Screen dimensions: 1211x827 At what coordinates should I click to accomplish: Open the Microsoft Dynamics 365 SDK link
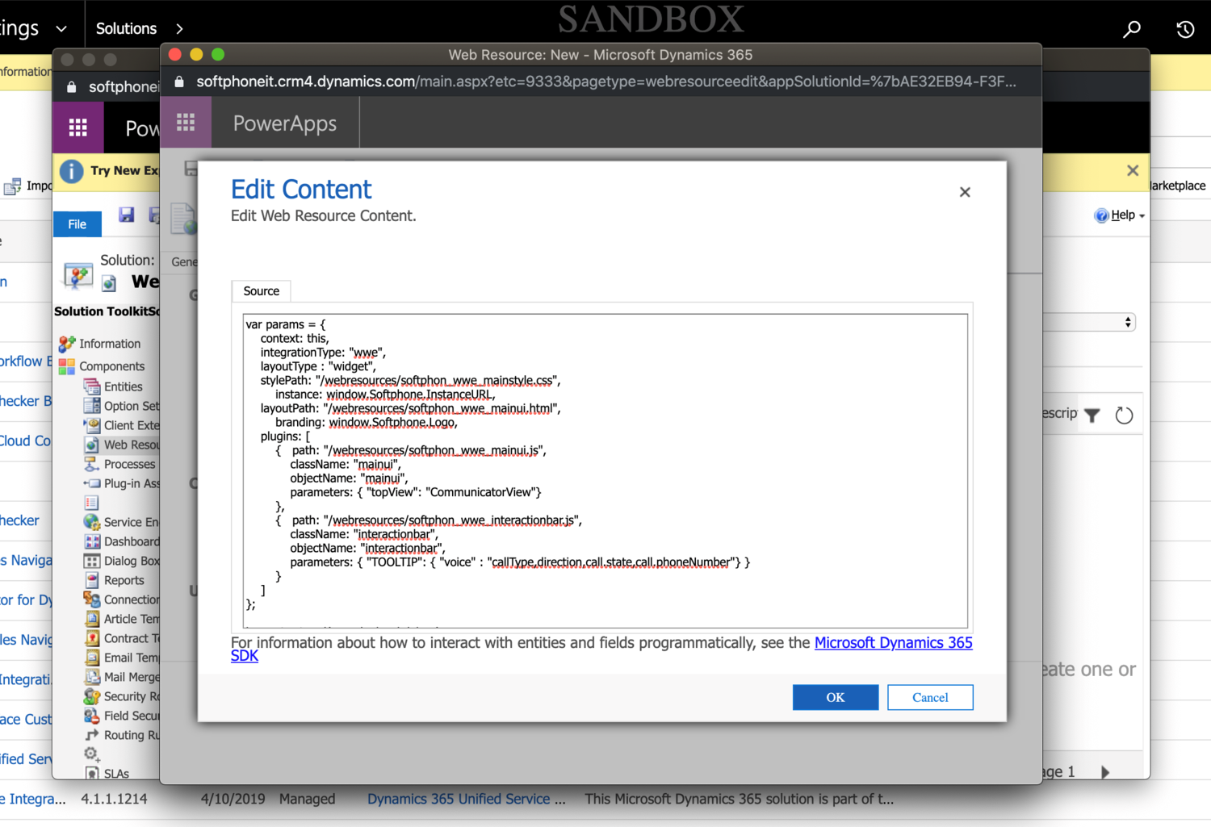[x=893, y=643]
